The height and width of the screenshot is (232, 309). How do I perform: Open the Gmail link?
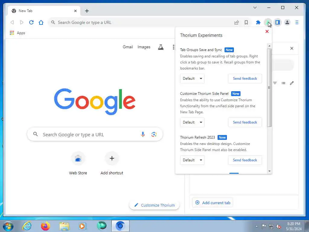tap(128, 47)
